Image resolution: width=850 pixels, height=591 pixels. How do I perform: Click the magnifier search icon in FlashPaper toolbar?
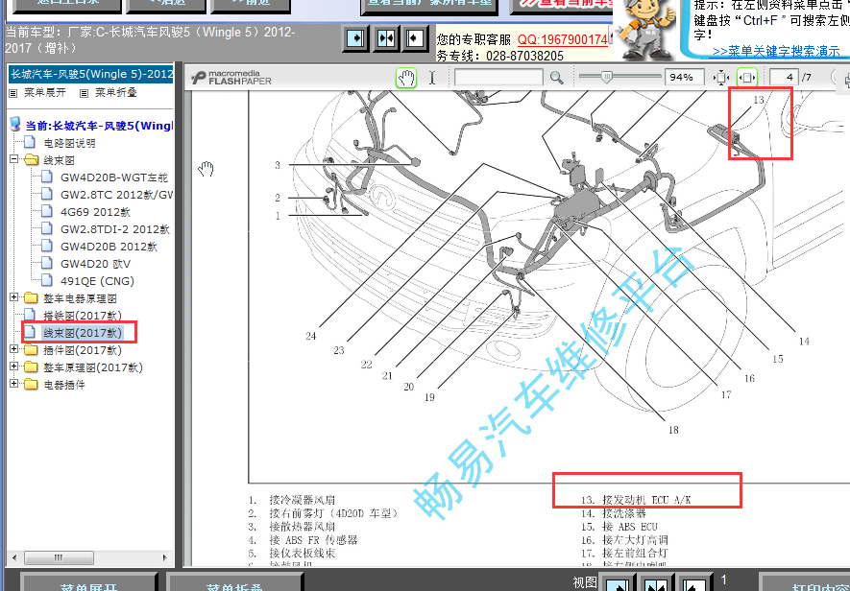[x=557, y=78]
